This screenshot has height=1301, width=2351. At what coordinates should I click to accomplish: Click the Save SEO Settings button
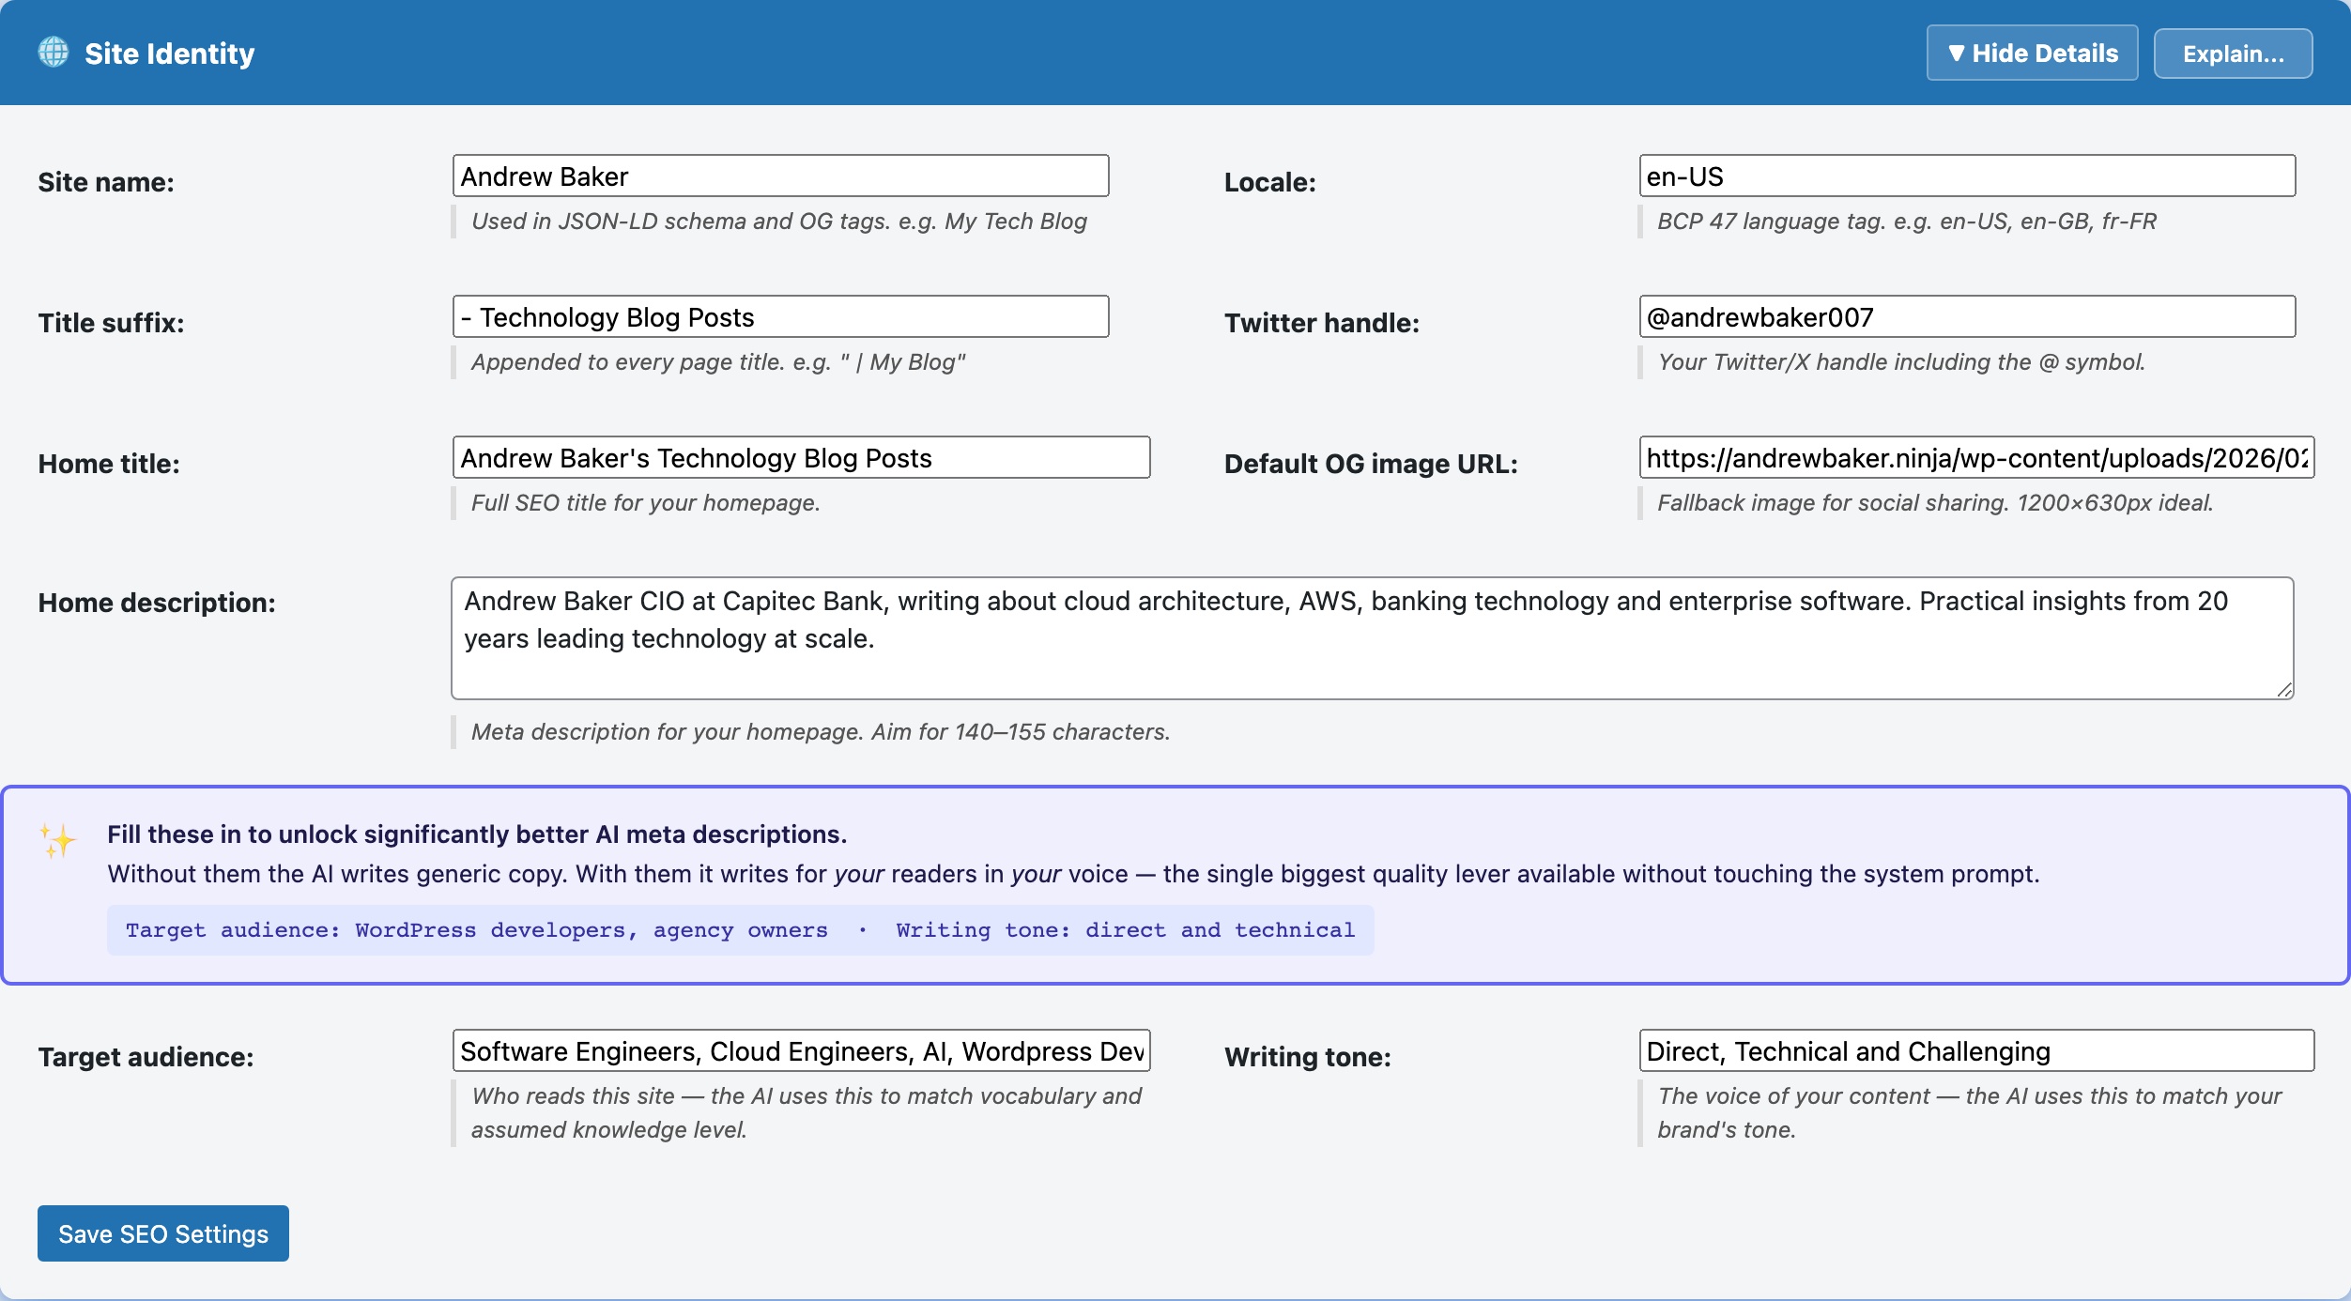(x=162, y=1232)
